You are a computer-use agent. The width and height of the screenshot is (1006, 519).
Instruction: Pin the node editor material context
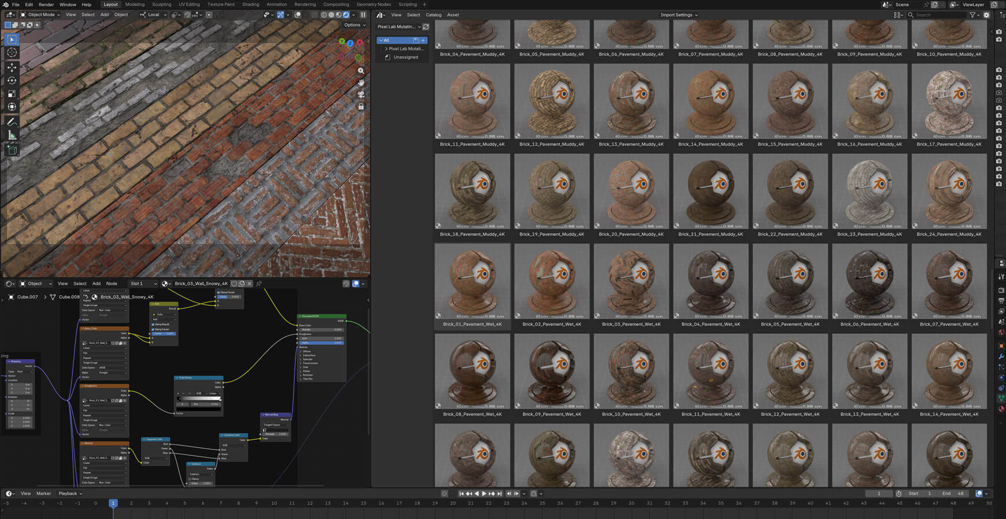259,284
